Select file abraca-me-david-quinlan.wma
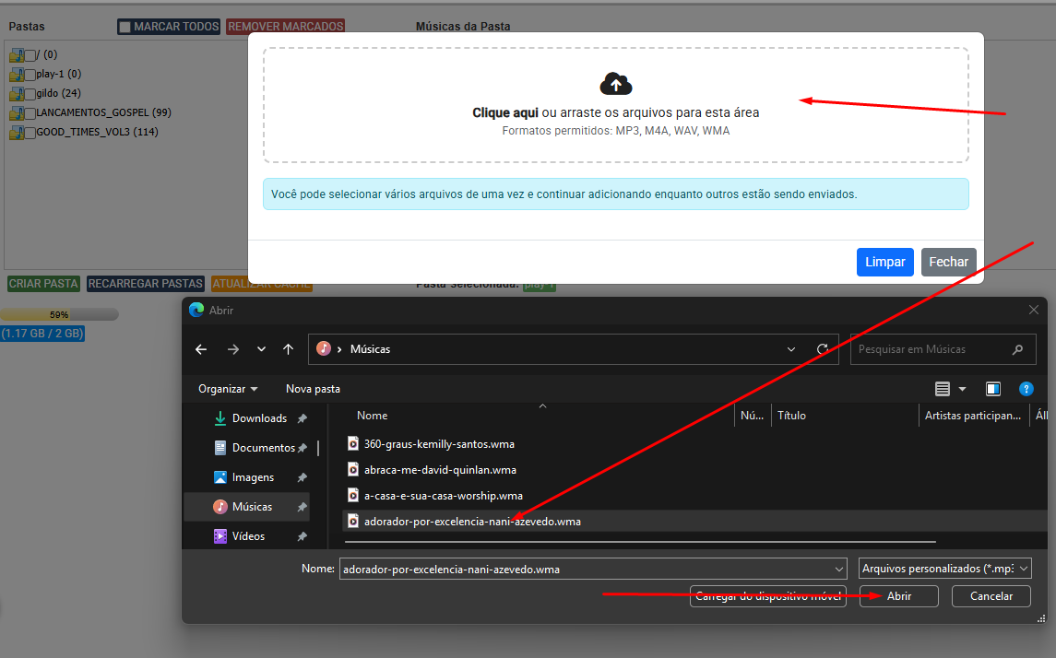Image resolution: width=1056 pixels, height=658 pixels. tap(439, 469)
